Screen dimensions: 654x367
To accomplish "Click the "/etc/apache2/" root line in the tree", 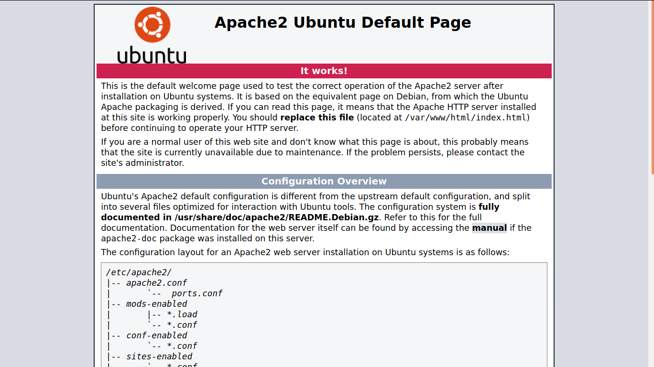I will click(x=139, y=272).
